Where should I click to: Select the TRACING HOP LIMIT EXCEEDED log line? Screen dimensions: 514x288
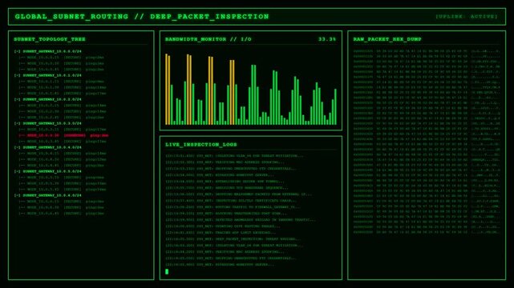pyautogui.click(x=221, y=233)
